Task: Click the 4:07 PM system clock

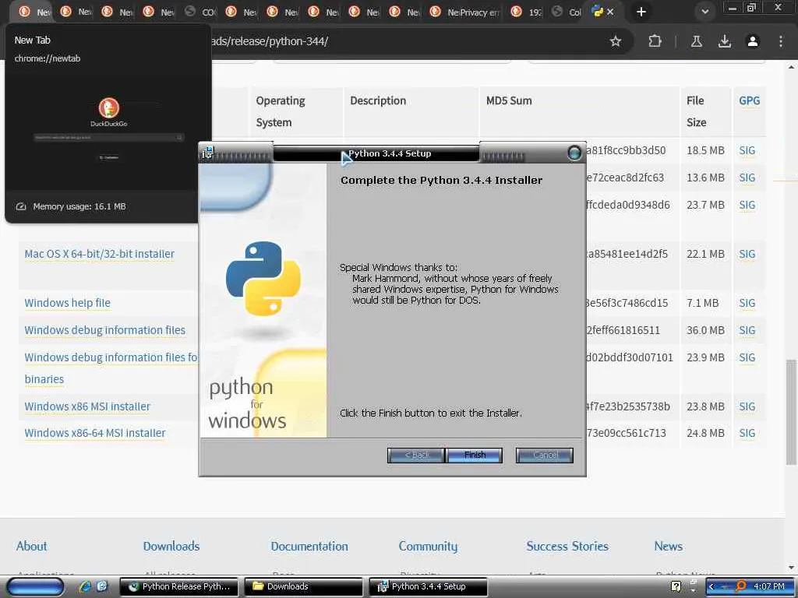Action: coord(769,586)
